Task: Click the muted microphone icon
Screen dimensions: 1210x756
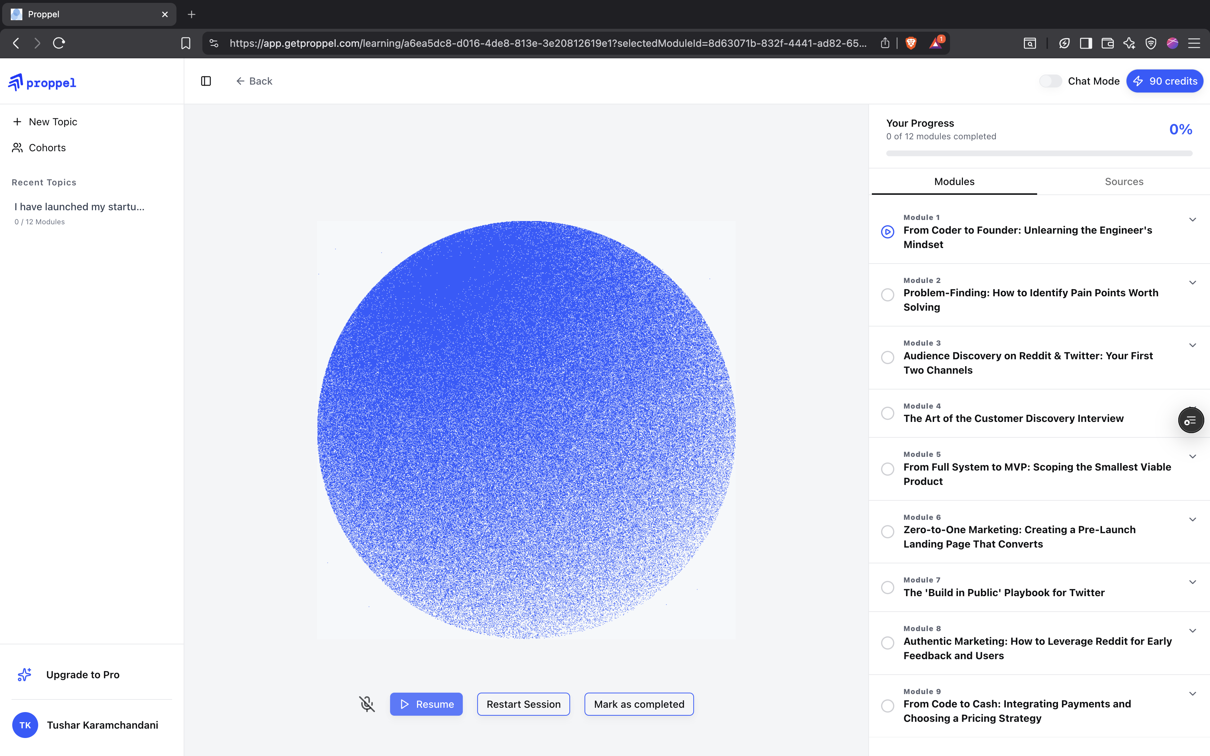Action: (367, 704)
